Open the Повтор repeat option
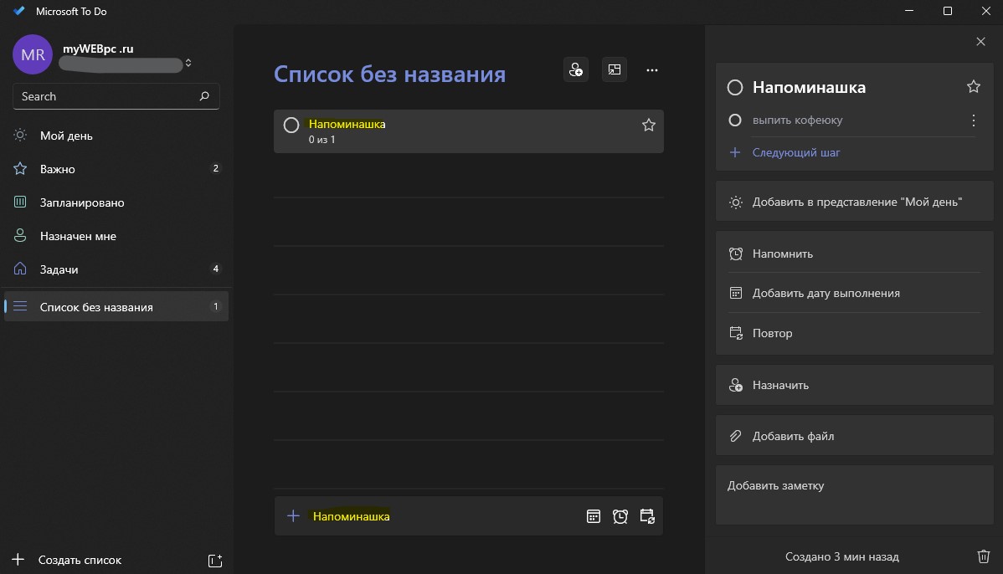1003x574 pixels. (x=854, y=333)
